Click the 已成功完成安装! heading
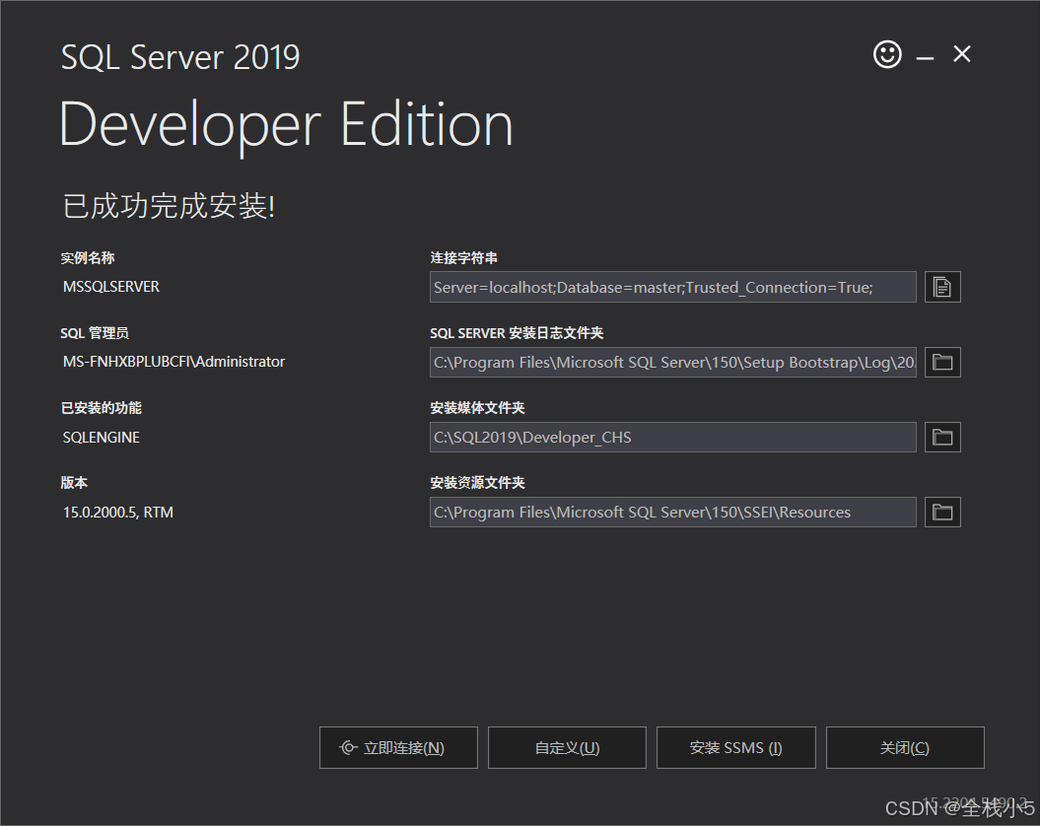The width and height of the screenshot is (1040, 826). 169,206
